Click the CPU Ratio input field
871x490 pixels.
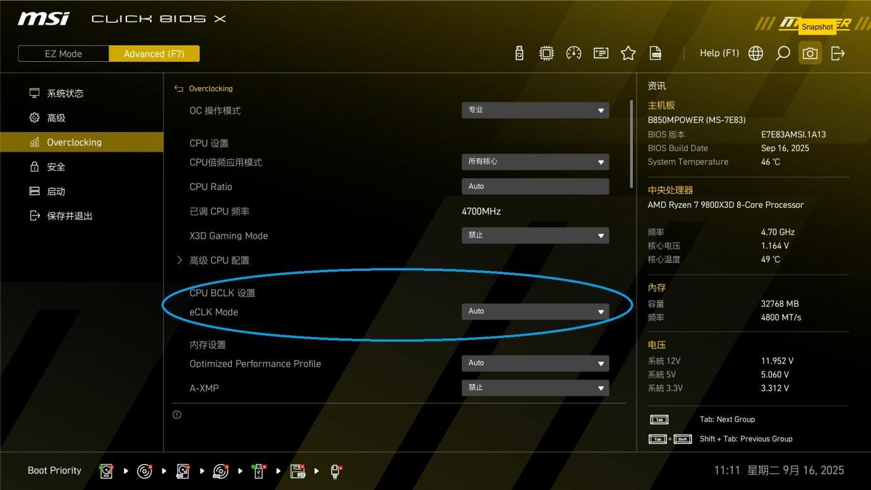(x=535, y=186)
